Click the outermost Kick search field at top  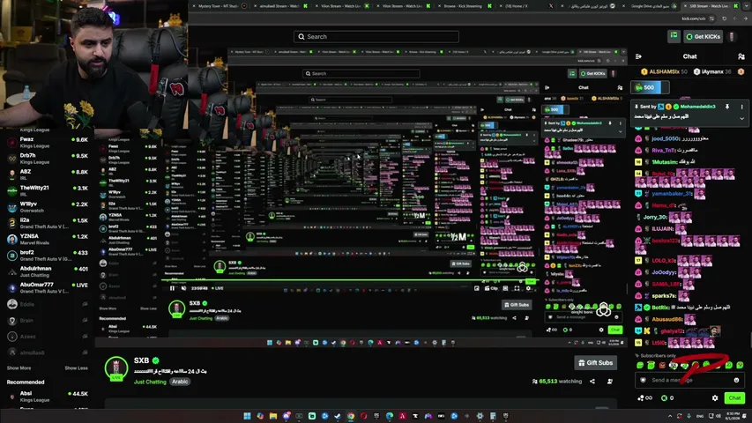(376, 36)
